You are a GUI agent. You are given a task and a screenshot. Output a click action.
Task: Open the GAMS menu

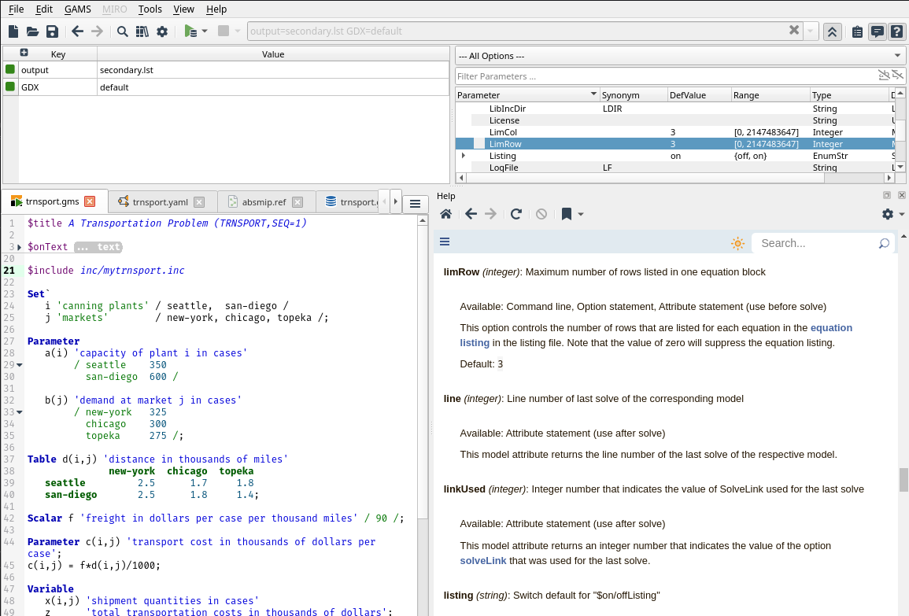[x=77, y=9]
